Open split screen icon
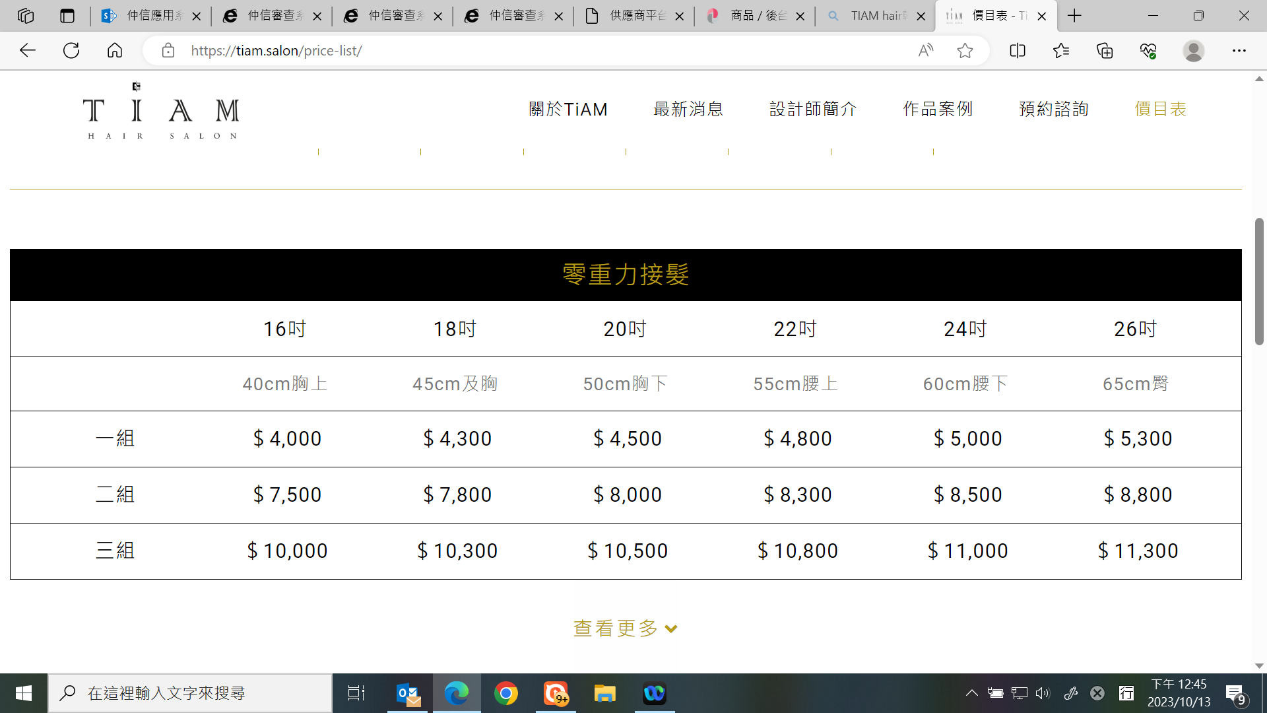The image size is (1267, 713). [x=1018, y=50]
